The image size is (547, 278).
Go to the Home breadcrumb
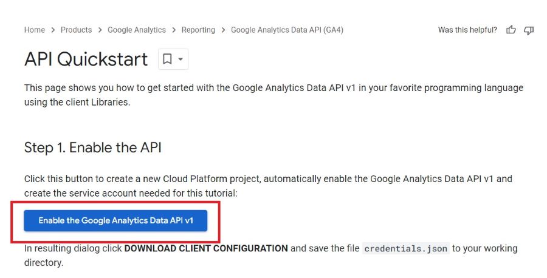[x=35, y=30]
